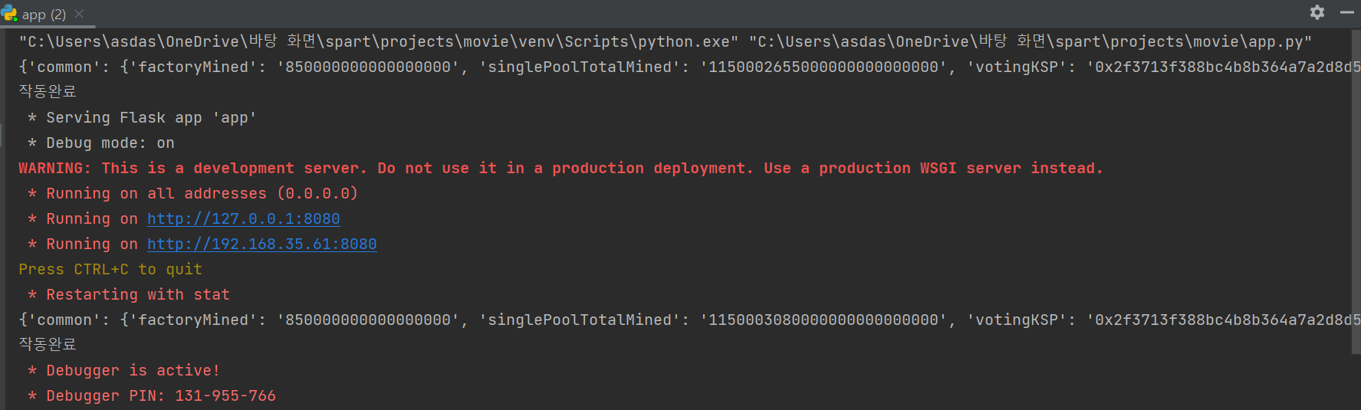Click the "Serving Flask app 'app'" line

click(x=142, y=117)
